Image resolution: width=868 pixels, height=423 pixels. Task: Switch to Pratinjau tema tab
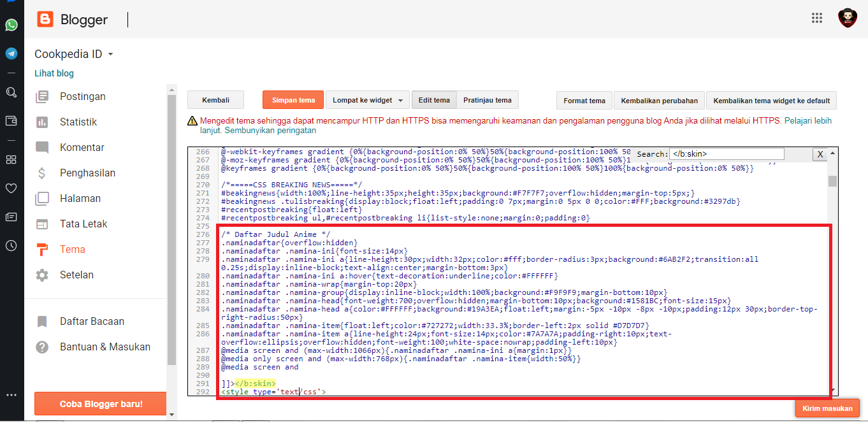pyautogui.click(x=487, y=100)
